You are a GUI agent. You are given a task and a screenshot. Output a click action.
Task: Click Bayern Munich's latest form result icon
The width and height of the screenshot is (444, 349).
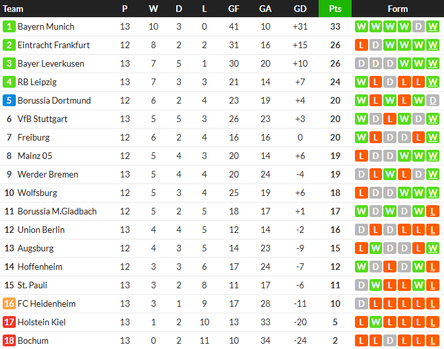[433, 27]
